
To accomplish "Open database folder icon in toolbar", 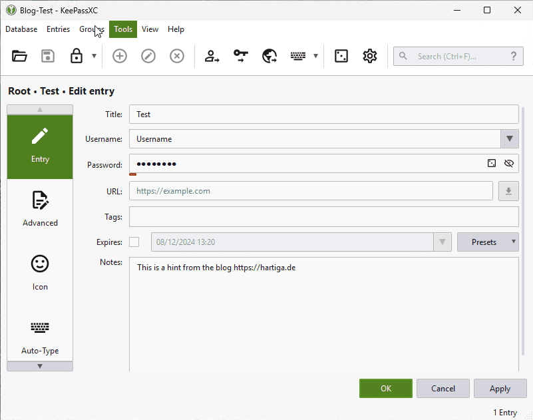I will point(19,56).
